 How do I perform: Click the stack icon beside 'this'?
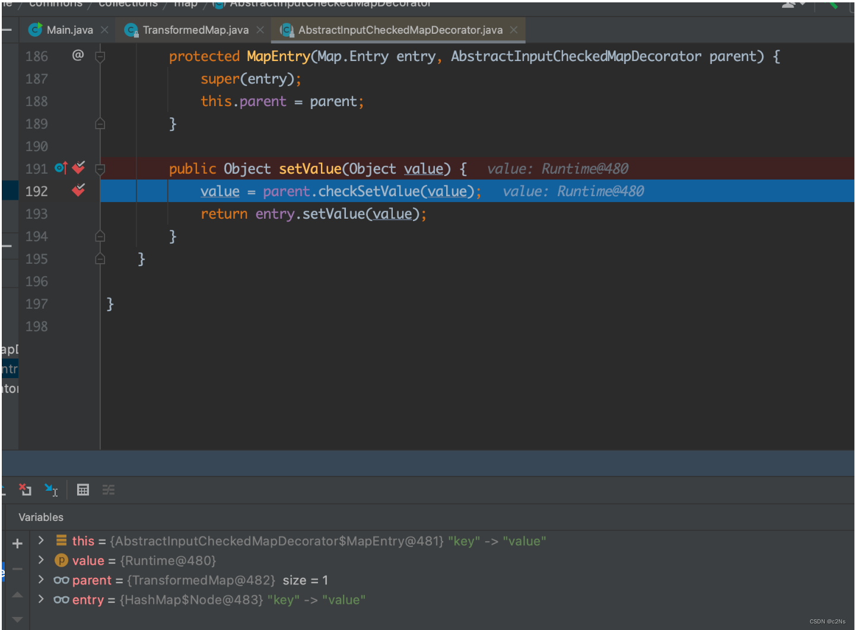(x=61, y=541)
